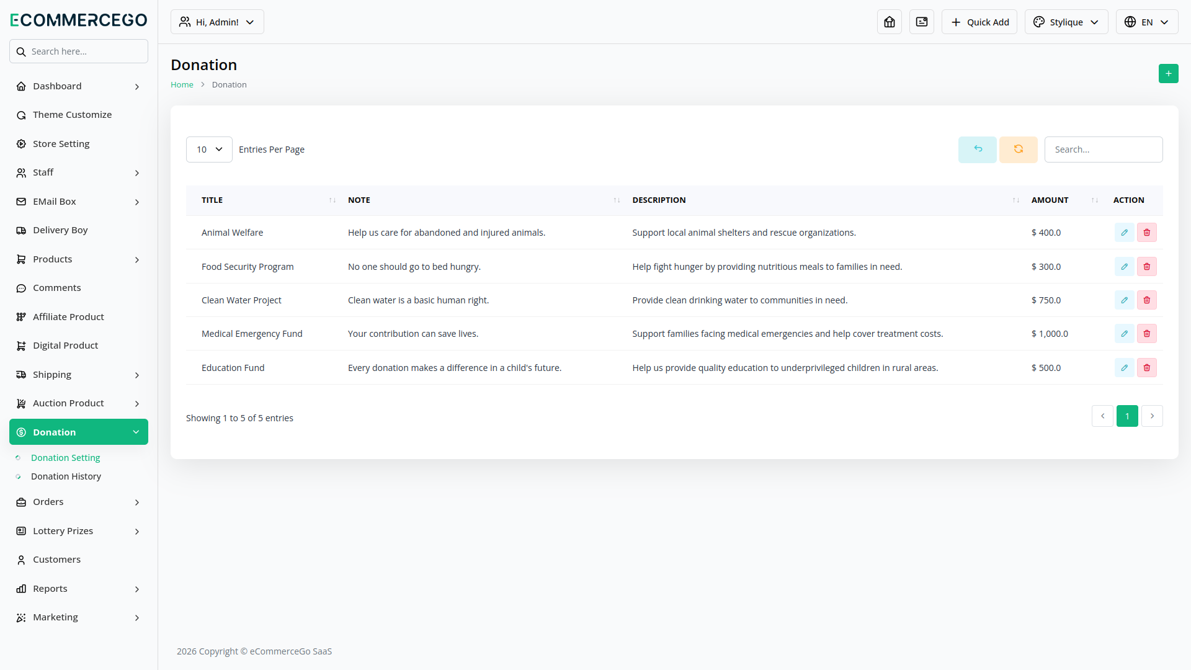The width and height of the screenshot is (1191, 670).
Task: Click the blue back arrow button
Action: [x=978, y=150]
